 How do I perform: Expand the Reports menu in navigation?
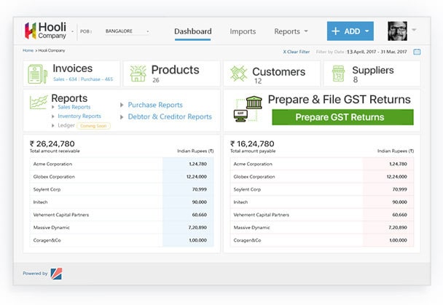tap(291, 31)
